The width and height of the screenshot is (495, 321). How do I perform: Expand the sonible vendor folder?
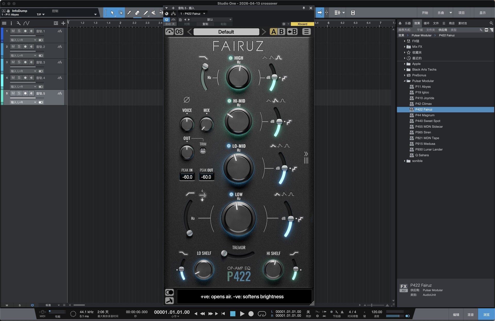click(x=405, y=161)
